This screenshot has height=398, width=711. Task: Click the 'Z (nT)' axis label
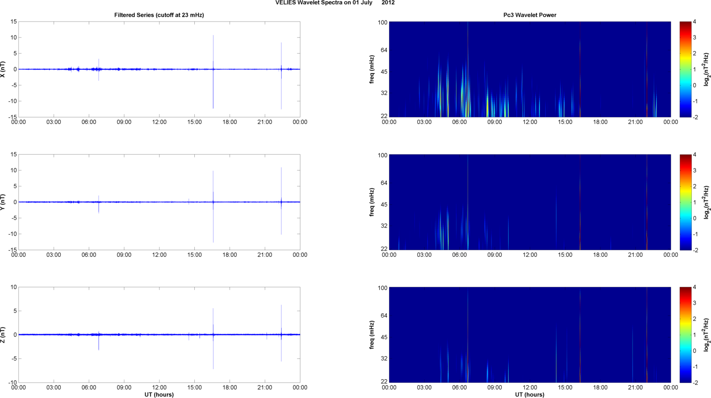[3, 335]
